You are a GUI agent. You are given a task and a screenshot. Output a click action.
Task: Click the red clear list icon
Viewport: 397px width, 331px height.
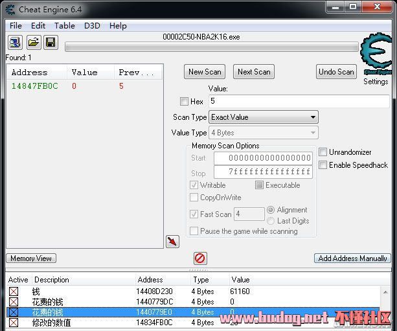click(200, 258)
